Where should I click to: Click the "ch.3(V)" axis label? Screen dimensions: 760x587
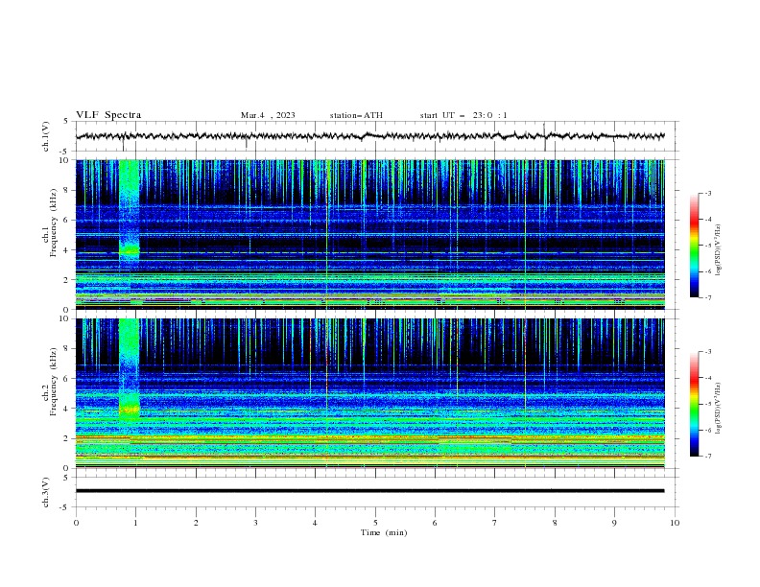[45, 492]
